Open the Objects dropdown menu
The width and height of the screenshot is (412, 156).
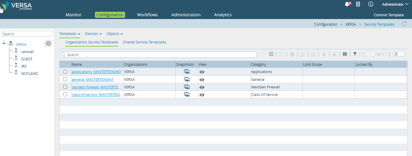click(x=115, y=34)
